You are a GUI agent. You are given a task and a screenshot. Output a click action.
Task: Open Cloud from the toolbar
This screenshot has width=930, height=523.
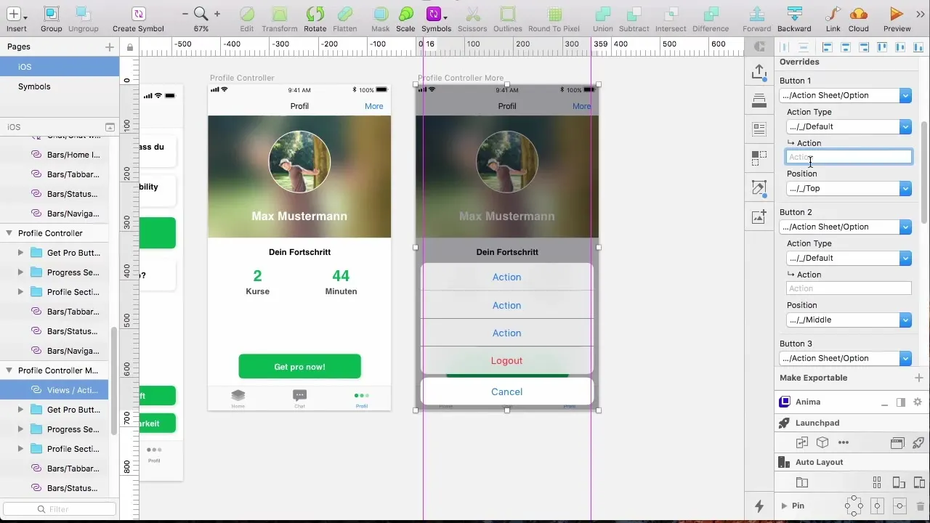pos(858,14)
